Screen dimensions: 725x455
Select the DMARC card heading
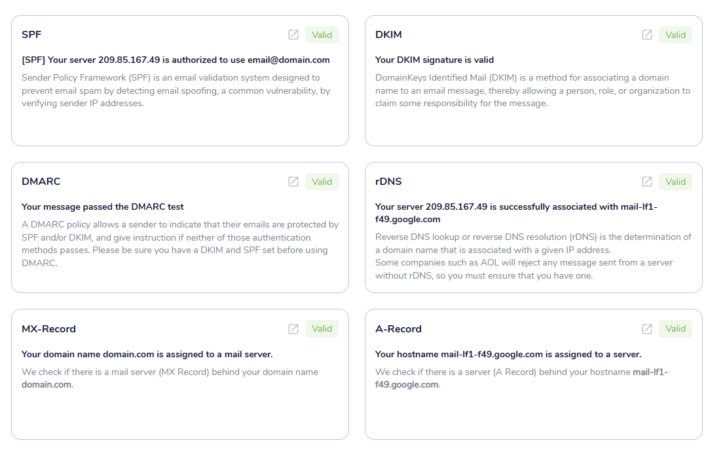point(41,181)
